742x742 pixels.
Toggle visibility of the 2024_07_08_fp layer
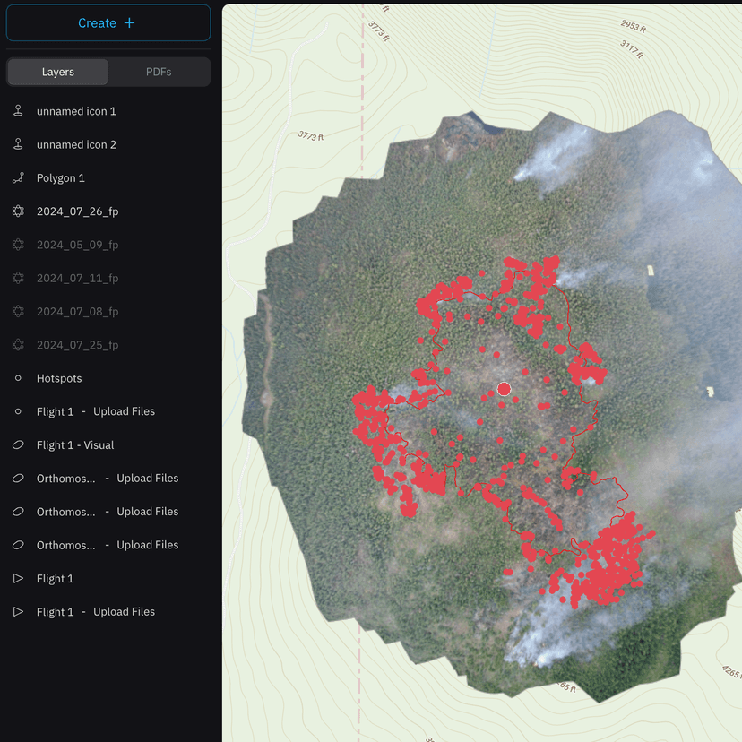(x=77, y=312)
